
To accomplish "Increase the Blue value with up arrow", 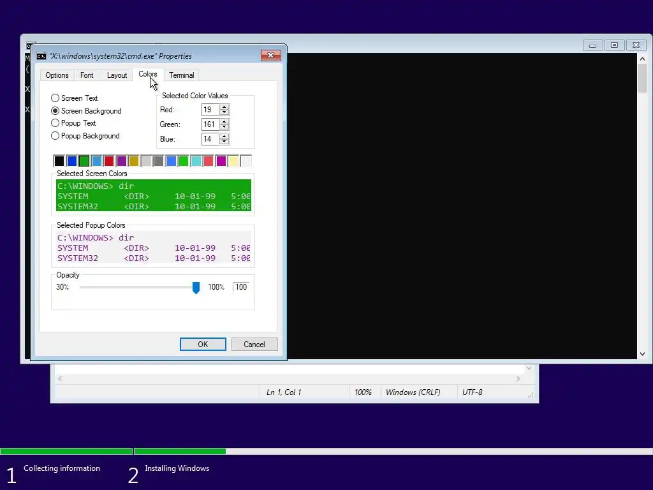I will 224,136.
